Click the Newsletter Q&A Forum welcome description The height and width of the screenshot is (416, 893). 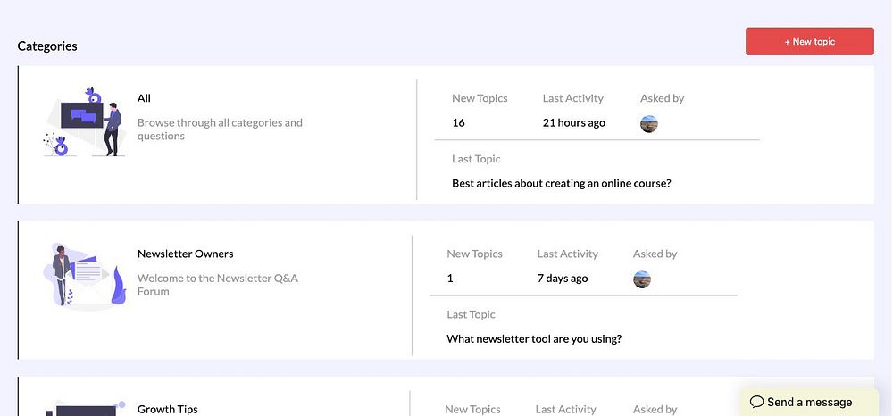click(217, 285)
